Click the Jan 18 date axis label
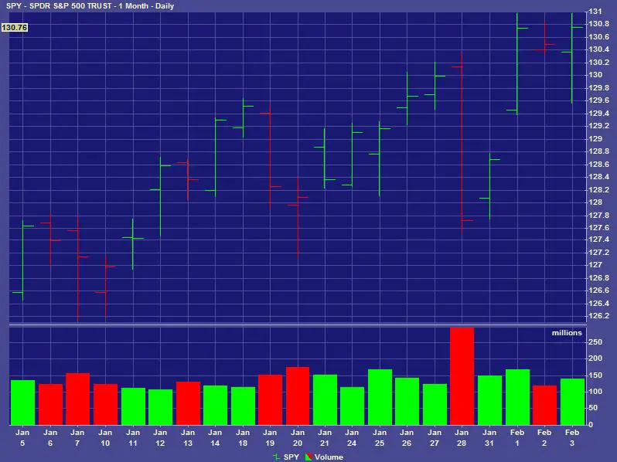 [243, 437]
